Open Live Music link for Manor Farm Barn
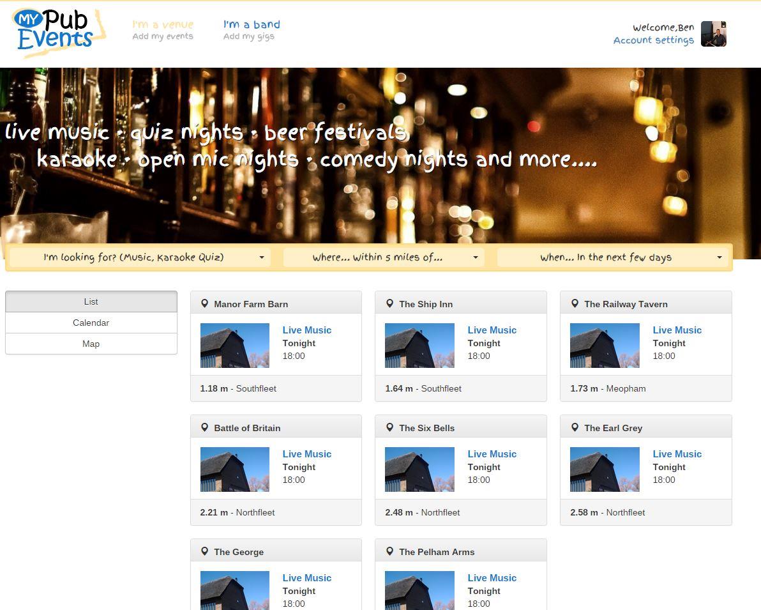This screenshot has width=761, height=610. pyautogui.click(x=306, y=330)
